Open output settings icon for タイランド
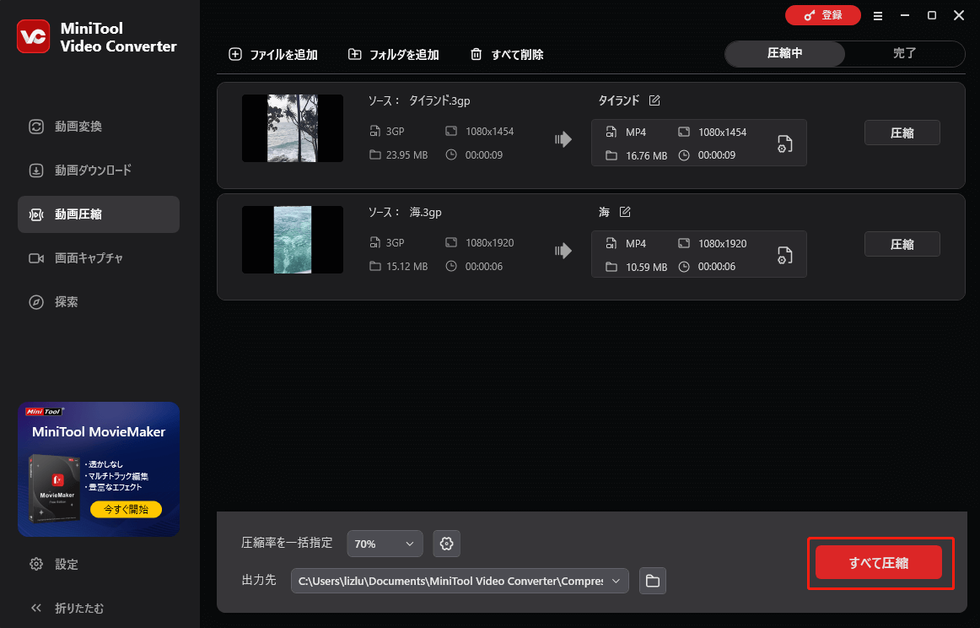This screenshot has height=628, width=980. click(784, 143)
